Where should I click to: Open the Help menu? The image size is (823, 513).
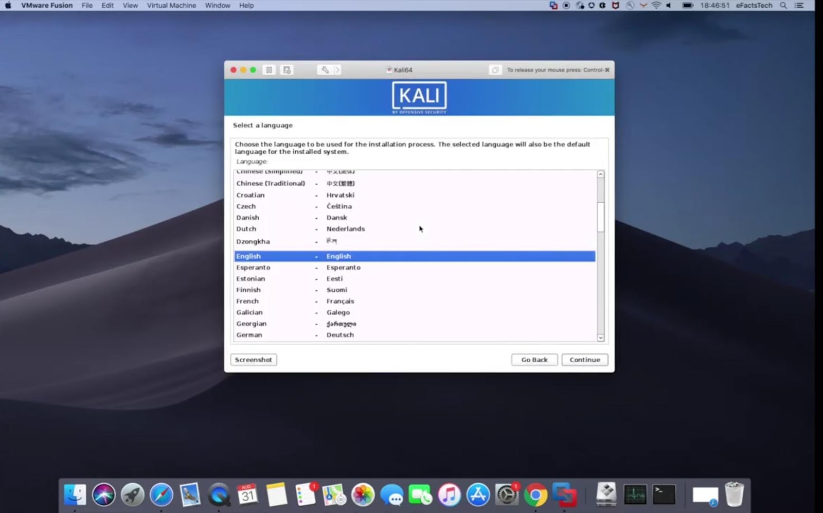246,6
